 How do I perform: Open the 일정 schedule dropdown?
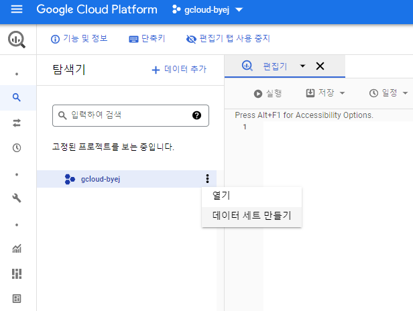[x=389, y=93]
